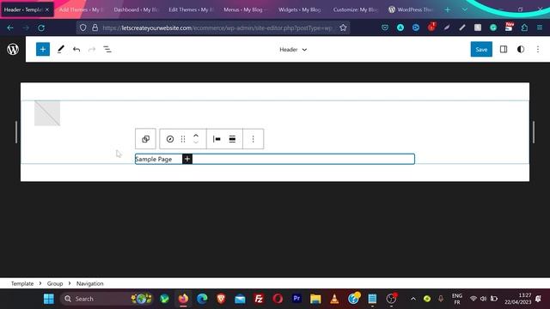Open editor Options three-dot menu
Viewport: 550px width, 309px height.
click(538, 50)
